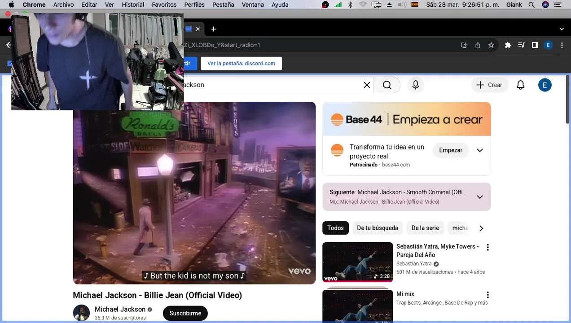Expand the tab search dropdown arrow
This screenshot has width=571, height=323.
(x=562, y=29)
